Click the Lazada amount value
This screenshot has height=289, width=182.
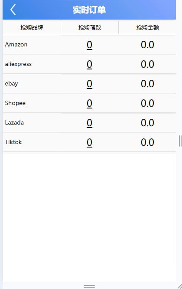pyautogui.click(x=147, y=123)
